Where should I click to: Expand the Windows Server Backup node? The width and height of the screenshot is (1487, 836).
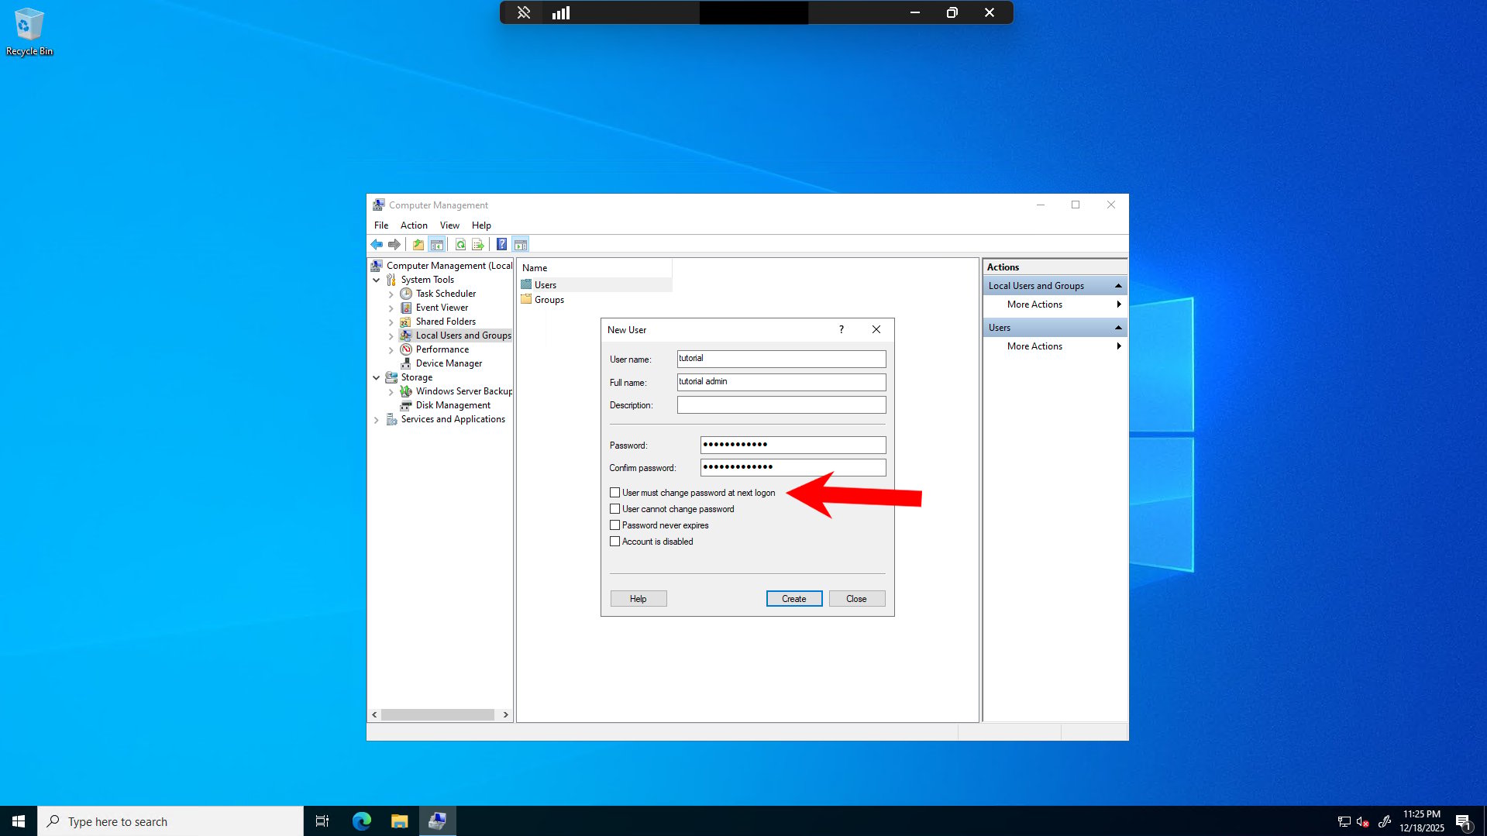coord(391,391)
